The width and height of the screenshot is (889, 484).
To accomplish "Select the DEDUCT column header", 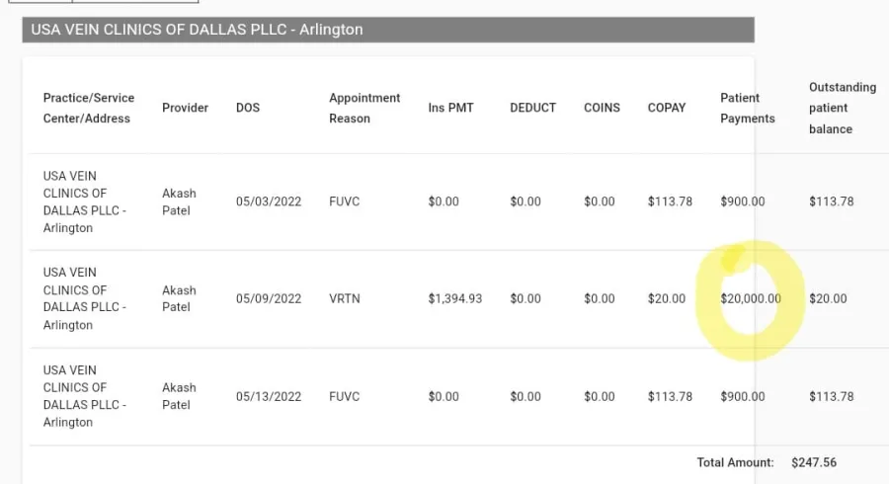I will tap(532, 108).
